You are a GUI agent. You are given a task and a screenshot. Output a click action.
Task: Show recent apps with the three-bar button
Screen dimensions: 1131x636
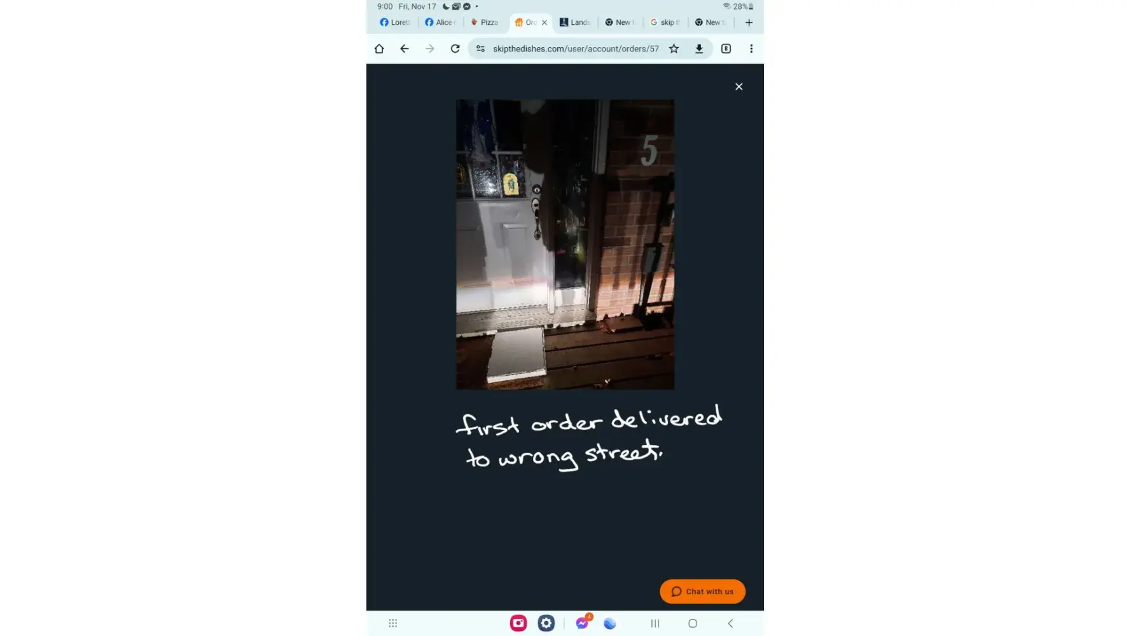pos(655,623)
